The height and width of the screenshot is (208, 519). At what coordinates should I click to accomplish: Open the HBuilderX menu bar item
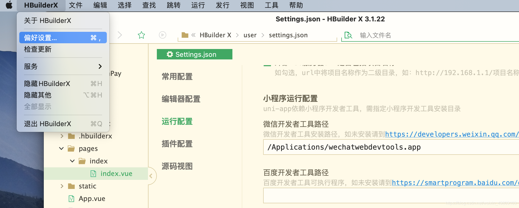tap(41, 5)
